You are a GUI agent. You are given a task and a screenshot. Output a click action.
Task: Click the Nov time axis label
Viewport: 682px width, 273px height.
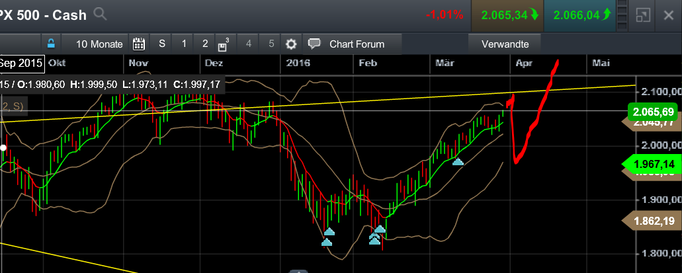[x=138, y=63]
